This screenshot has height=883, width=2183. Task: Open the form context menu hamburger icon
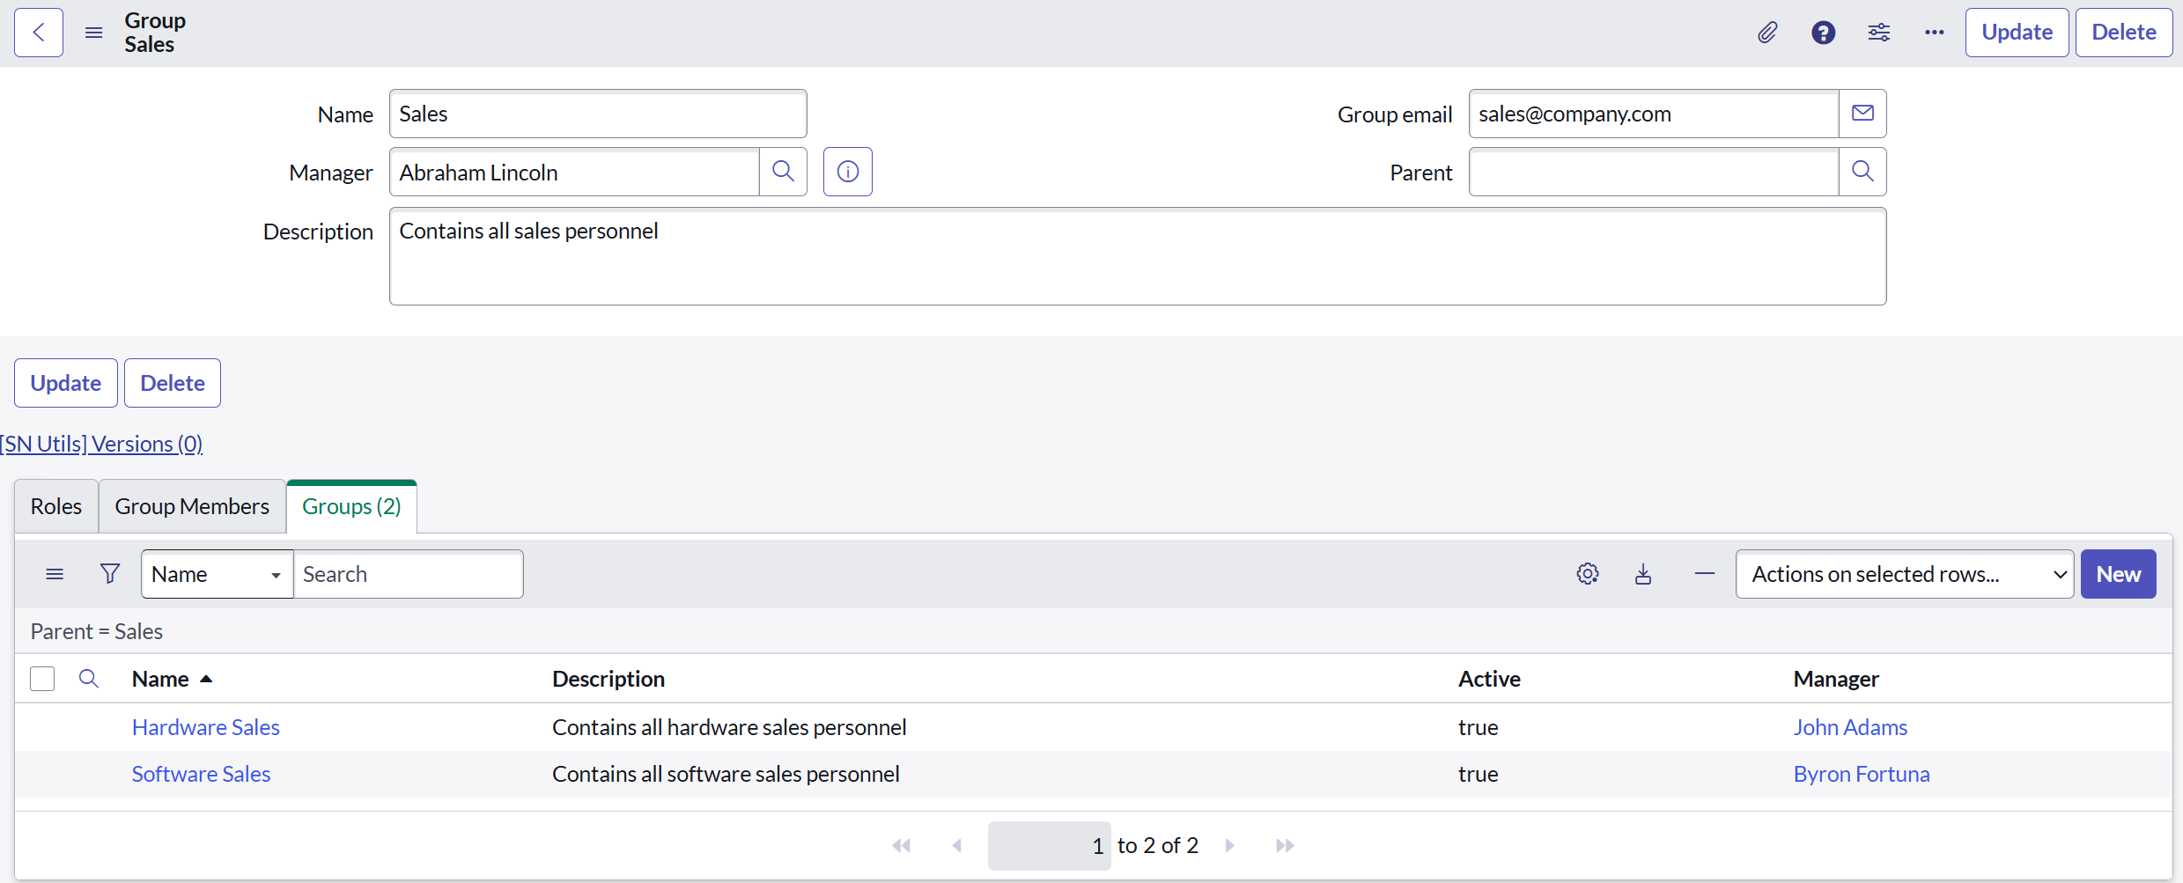click(94, 33)
